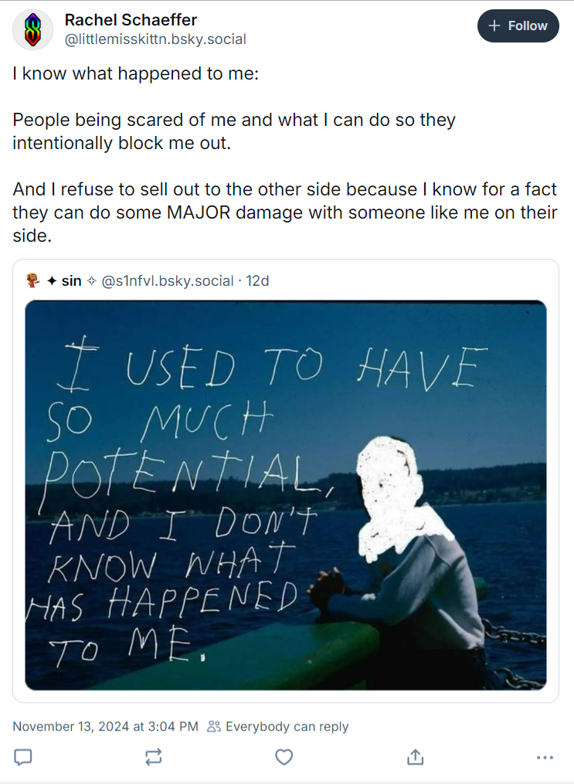Click sin's small avatar in the quoted post
574x784 pixels.
point(33,280)
